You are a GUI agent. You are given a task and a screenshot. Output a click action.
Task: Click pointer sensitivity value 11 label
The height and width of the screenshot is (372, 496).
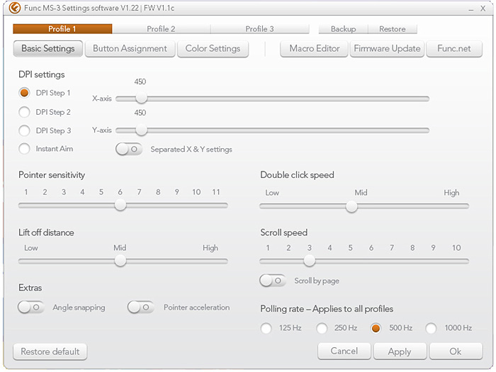point(216,192)
